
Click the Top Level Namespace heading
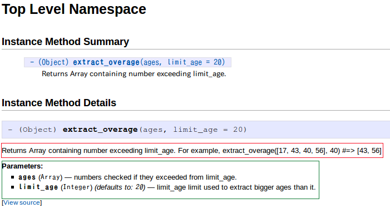coord(74,9)
